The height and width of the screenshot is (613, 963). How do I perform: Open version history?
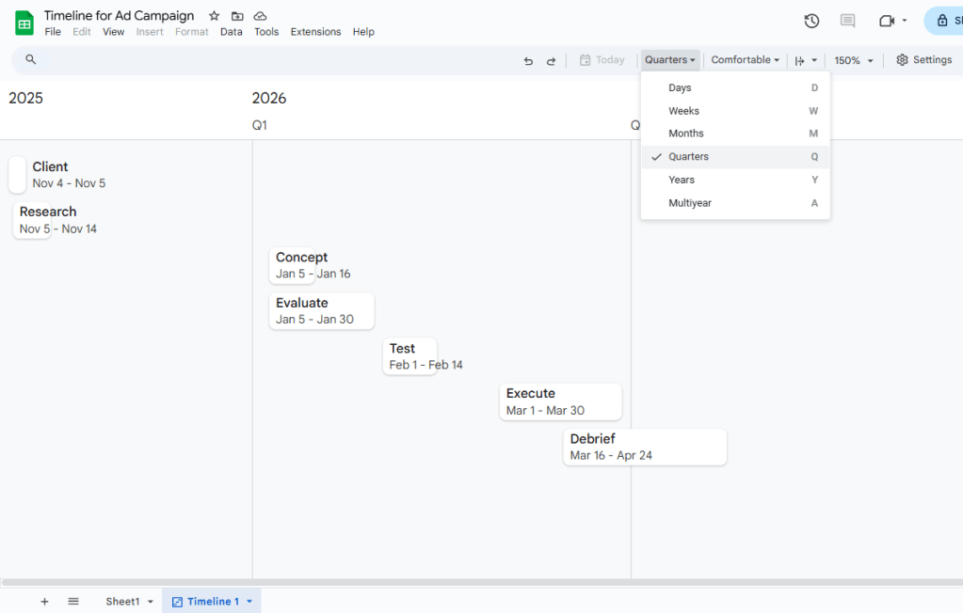click(x=811, y=20)
